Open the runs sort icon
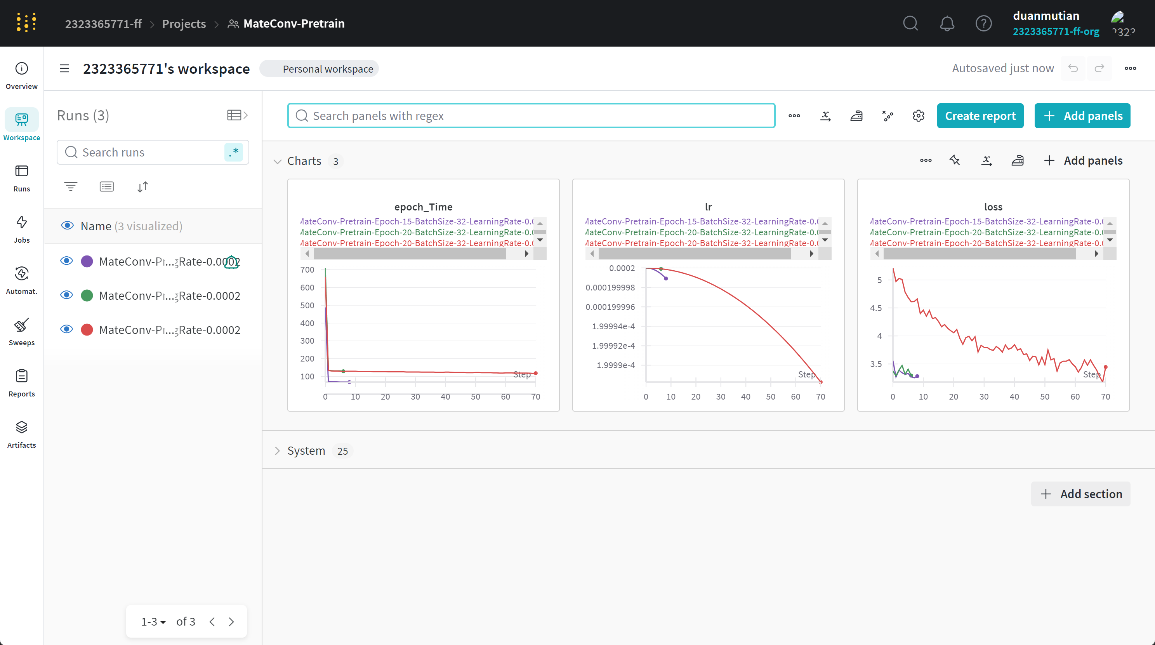Image resolution: width=1155 pixels, height=645 pixels. [142, 187]
